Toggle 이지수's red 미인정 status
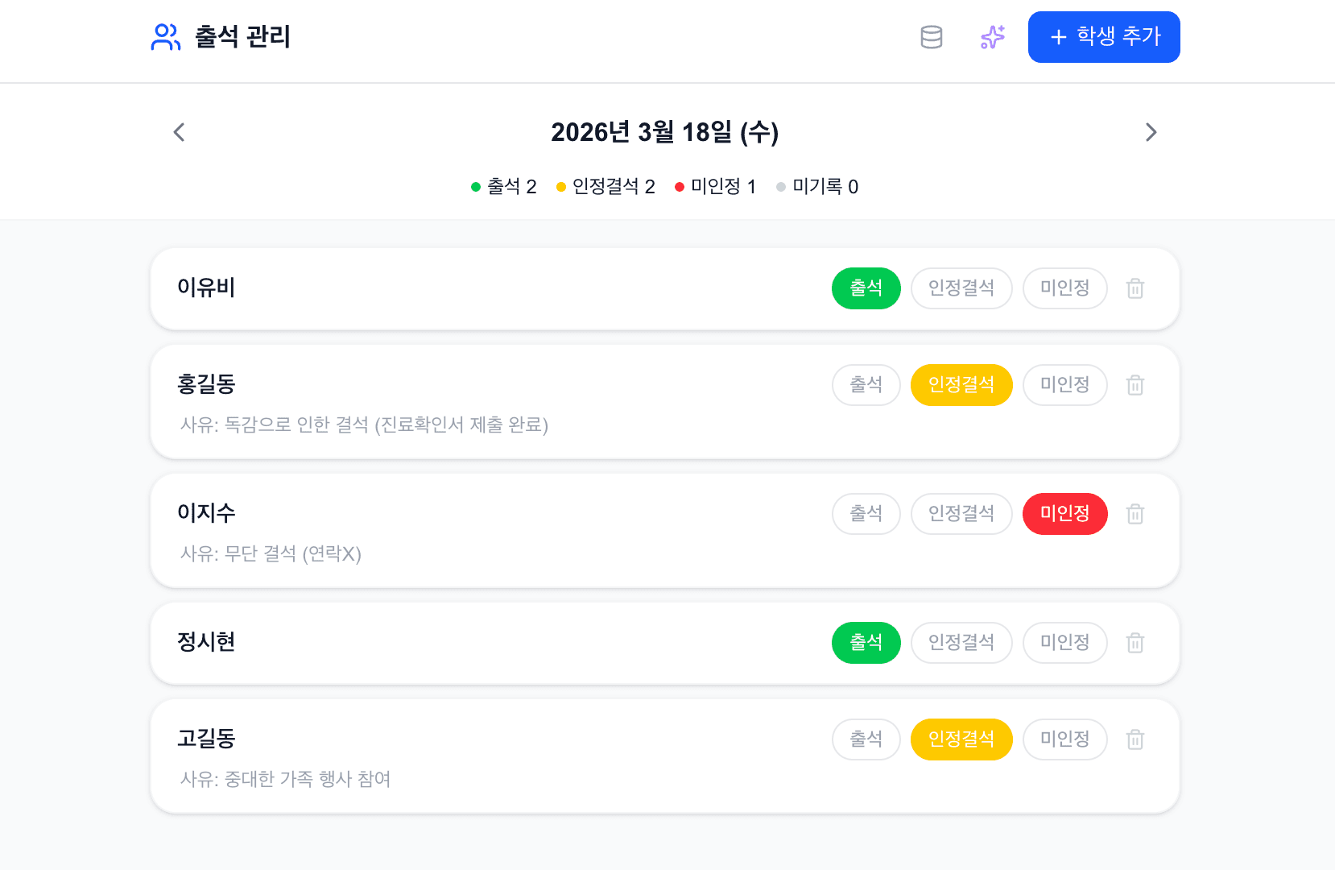This screenshot has height=870, width=1335. tap(1064, 514)
